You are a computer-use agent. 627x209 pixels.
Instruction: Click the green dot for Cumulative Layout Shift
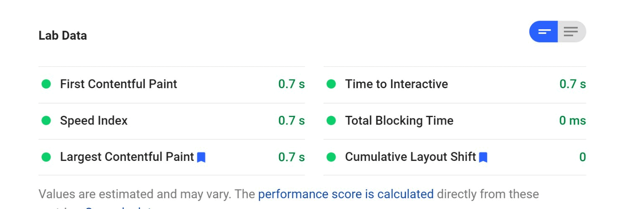331,157
